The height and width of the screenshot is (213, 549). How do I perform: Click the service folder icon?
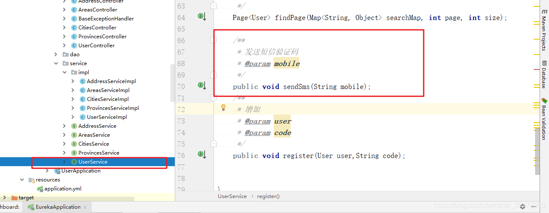tap(66, 63)
